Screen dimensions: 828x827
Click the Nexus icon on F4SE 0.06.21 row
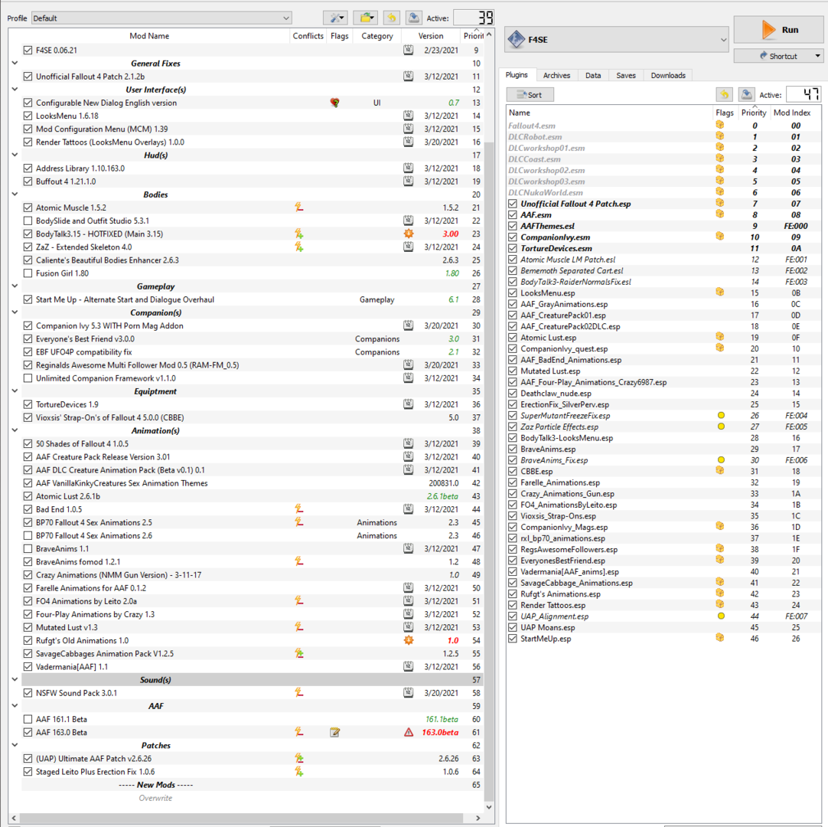click(x=408, y=51)
